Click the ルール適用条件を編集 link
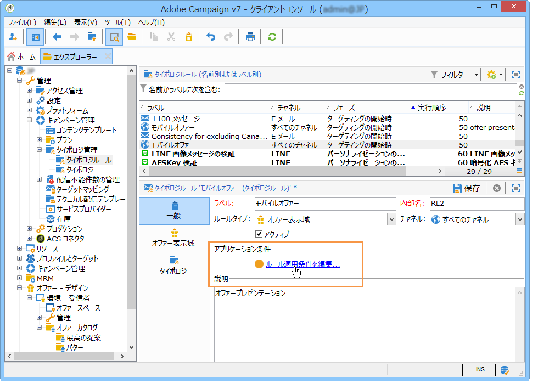This screenshot has width=538, height=389. [x=303, y=264]
